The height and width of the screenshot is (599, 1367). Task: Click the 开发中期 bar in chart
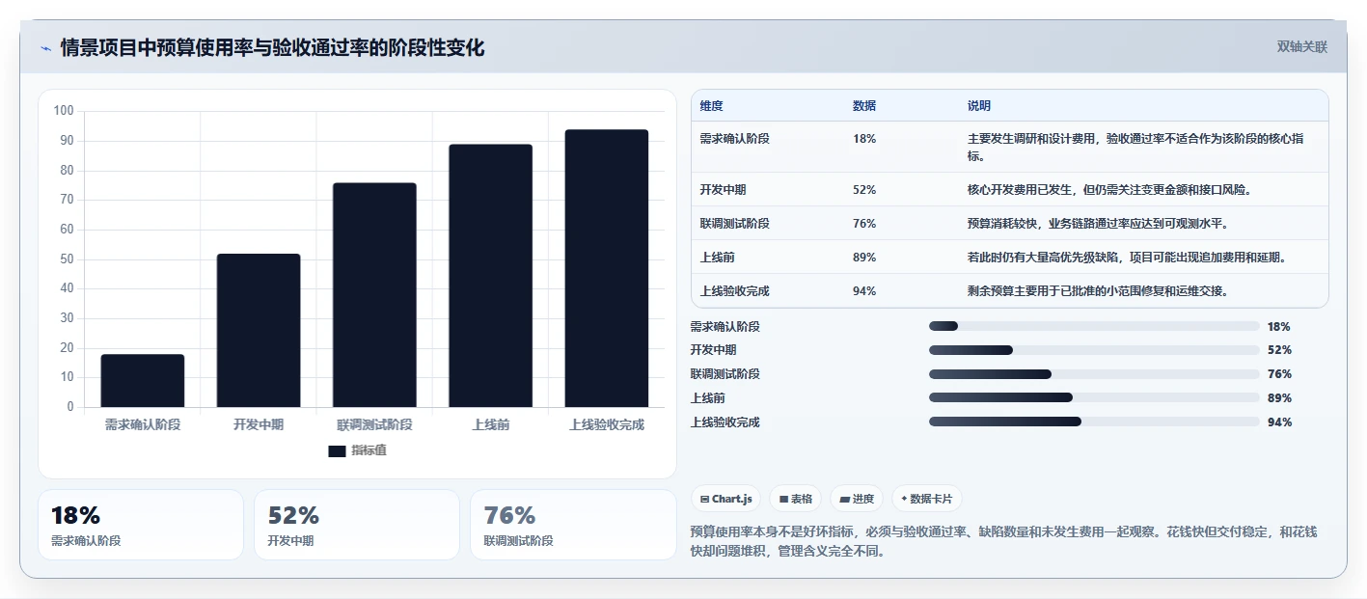pos(259,330)
